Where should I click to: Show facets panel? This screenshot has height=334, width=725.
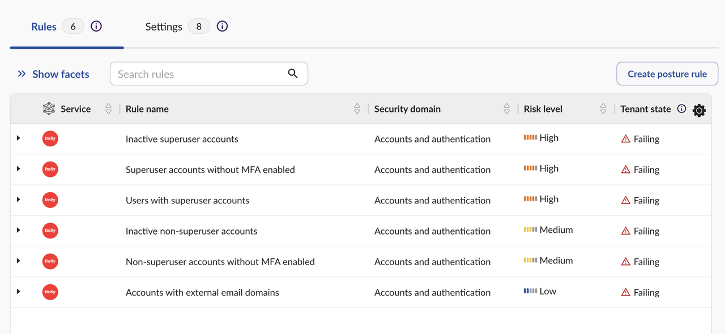(x=53, y=74)
